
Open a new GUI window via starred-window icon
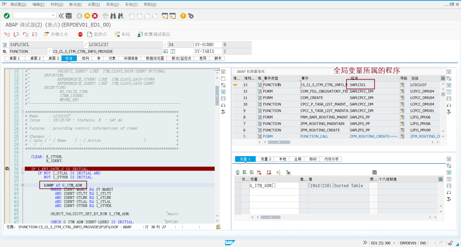[165, 16]
